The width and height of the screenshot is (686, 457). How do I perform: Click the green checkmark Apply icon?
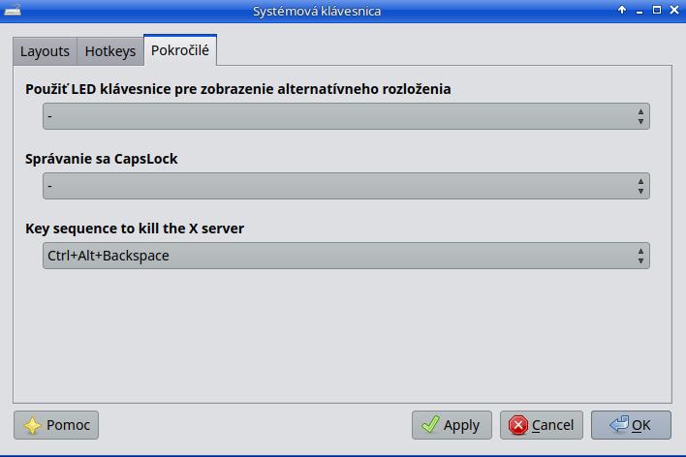(430, 425)
